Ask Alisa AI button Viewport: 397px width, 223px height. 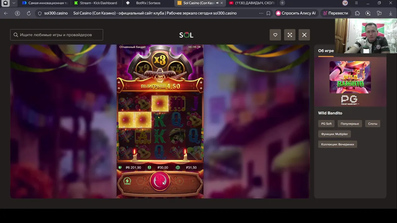coord(296,13)
